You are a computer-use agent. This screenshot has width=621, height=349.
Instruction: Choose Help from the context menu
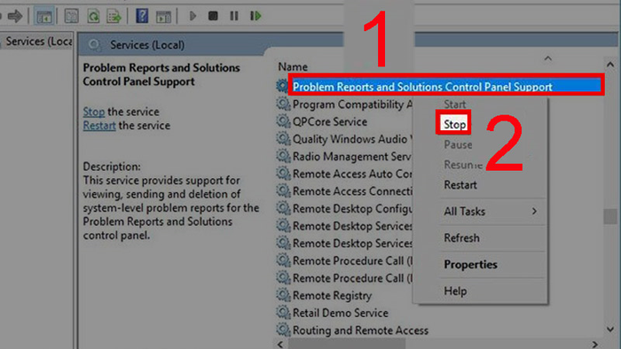(455, 291)
